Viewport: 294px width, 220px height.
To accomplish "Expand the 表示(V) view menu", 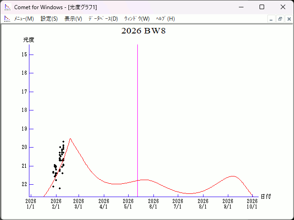I will (x=73, y=19).
